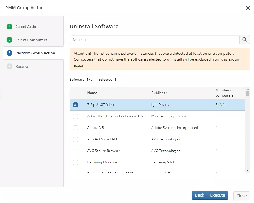
Task: Tick AVG Secure Browser checkbox
Action: coord(75,151)
